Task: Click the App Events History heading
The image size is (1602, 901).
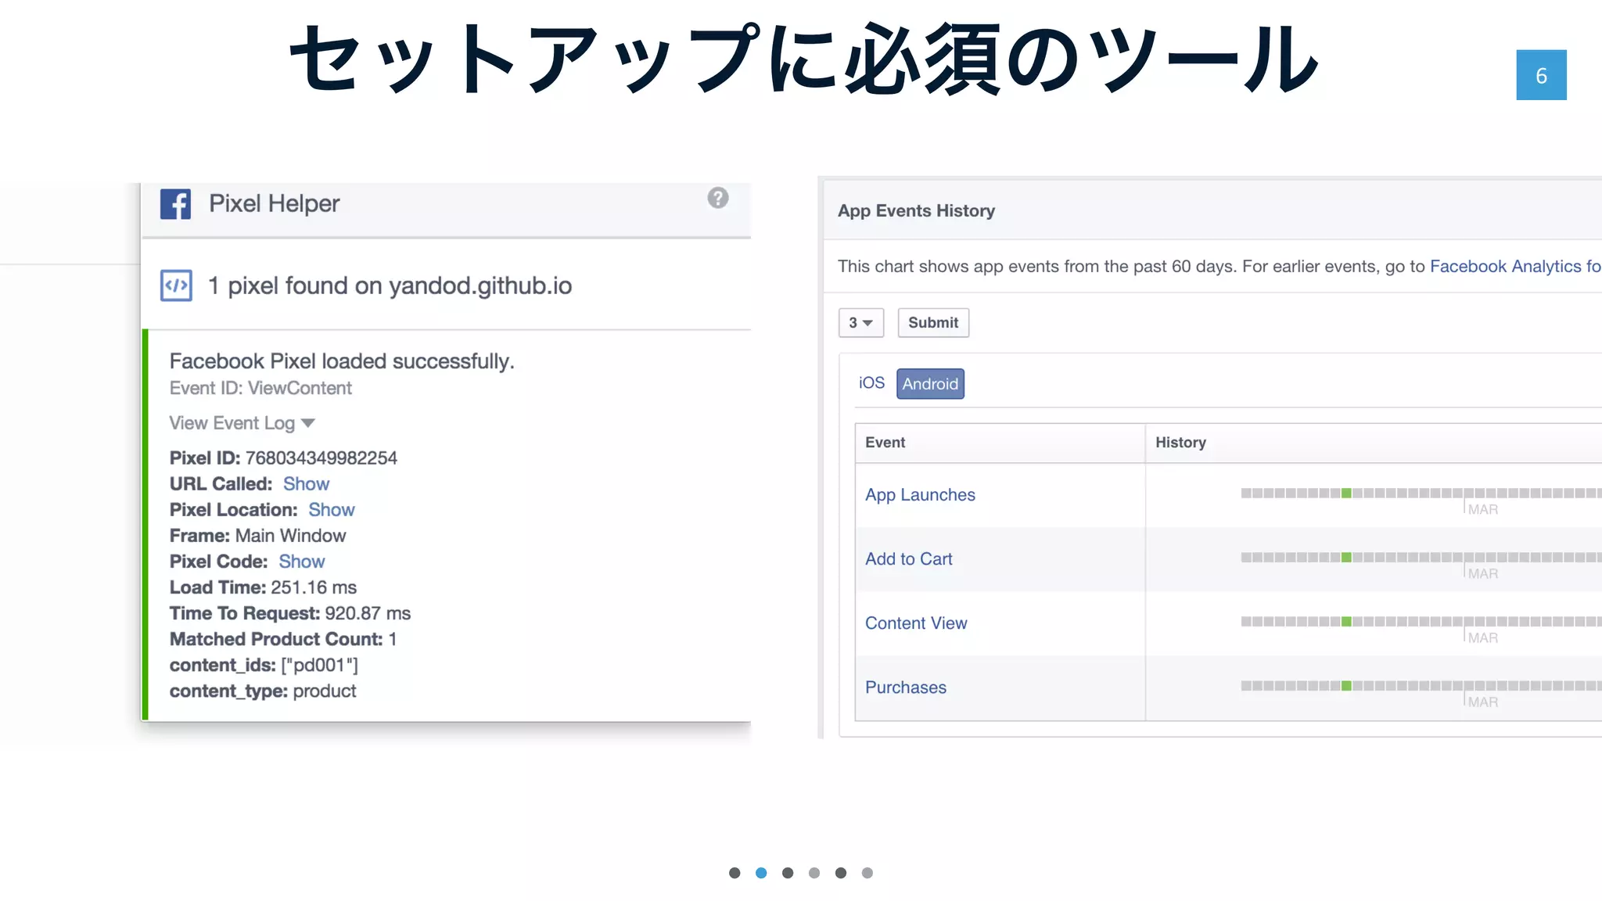Action: 916,211
